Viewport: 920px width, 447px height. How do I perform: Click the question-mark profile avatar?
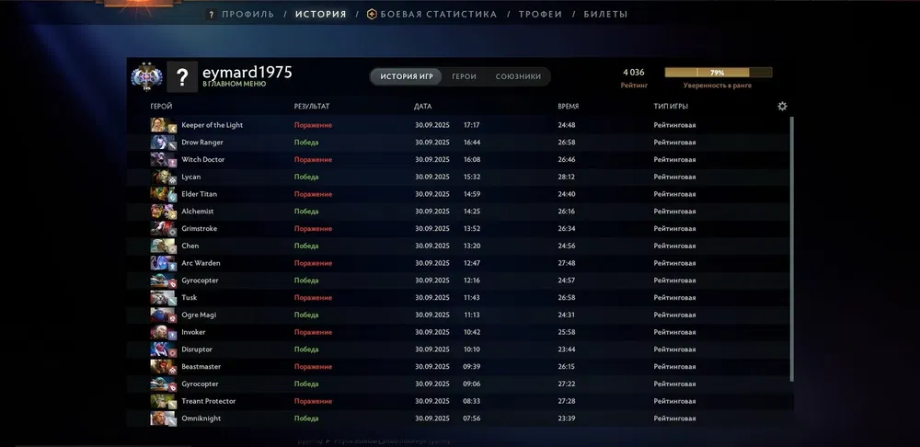tap(182, 77)
